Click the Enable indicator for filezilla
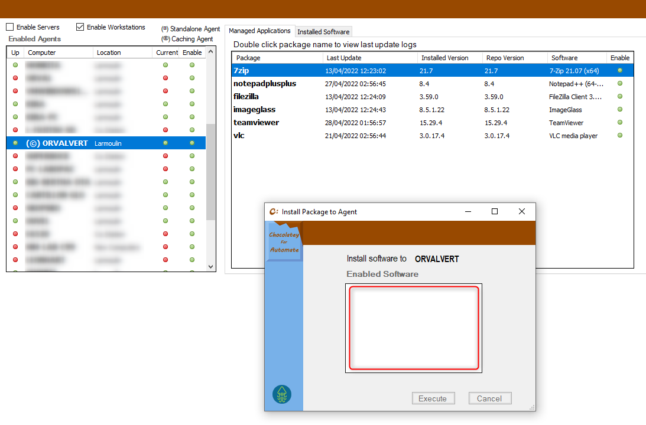 tap(619, 97)
